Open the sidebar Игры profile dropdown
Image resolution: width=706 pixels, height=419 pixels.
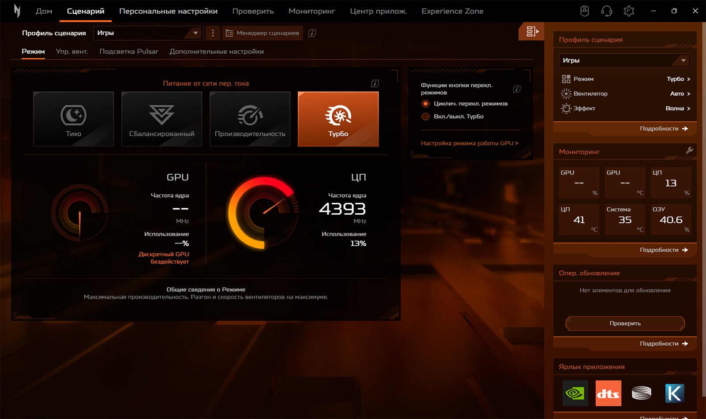624,60
